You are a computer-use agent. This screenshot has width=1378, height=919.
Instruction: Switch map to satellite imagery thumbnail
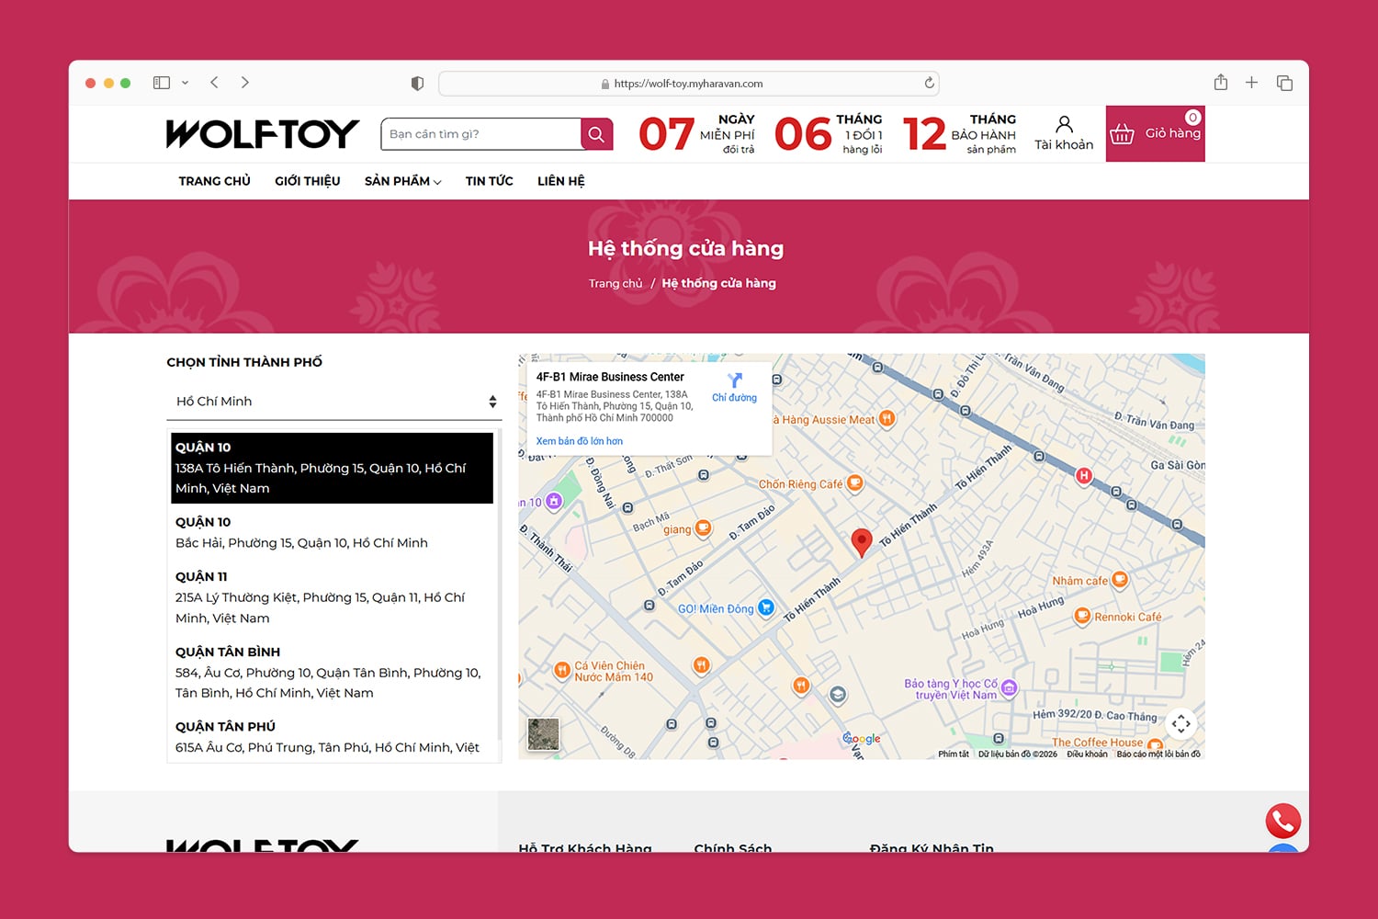[543, 734]
